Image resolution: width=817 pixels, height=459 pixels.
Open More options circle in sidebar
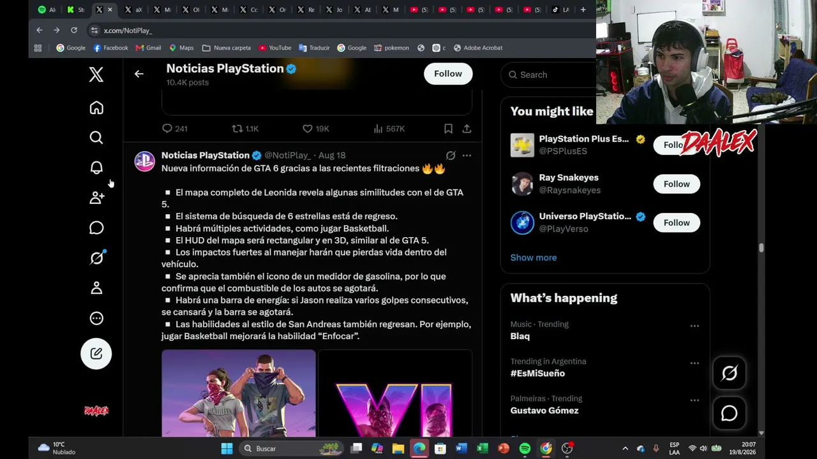click(96, 318)
